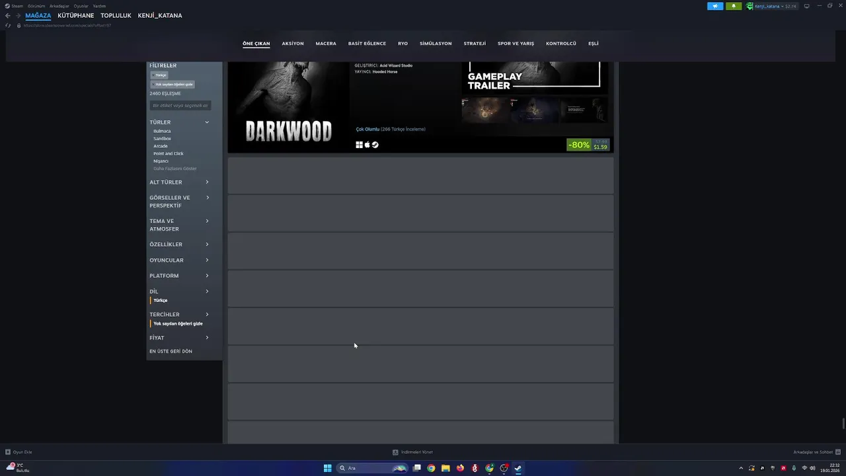The height and width of the screenshot is (476, 846).
Task: Switch to the AKSİYON tab
Action: coord(293,44)
